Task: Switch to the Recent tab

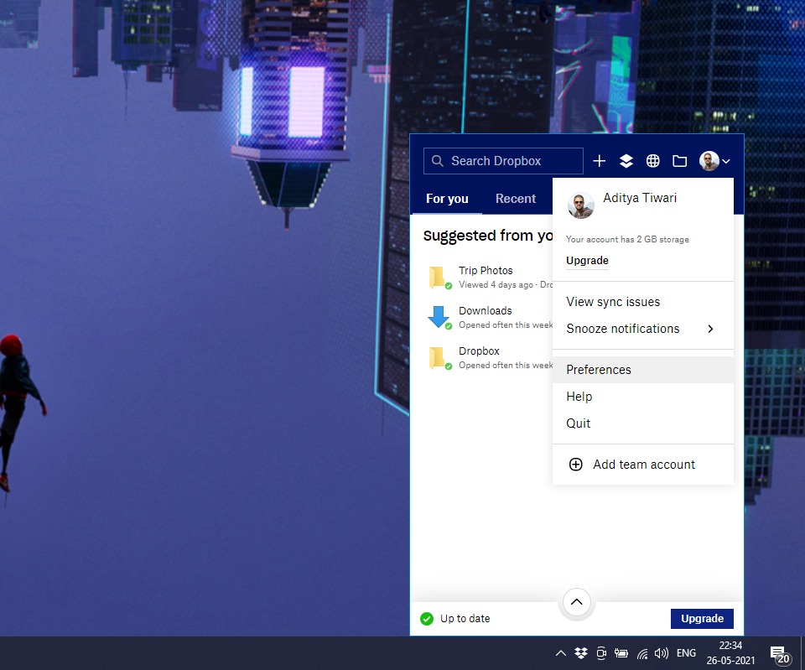Action: click(516, 199)
